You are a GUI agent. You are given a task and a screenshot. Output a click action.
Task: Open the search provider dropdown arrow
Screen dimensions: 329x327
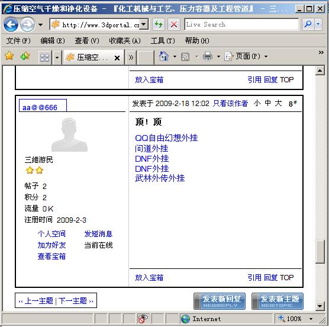(318, 24)
